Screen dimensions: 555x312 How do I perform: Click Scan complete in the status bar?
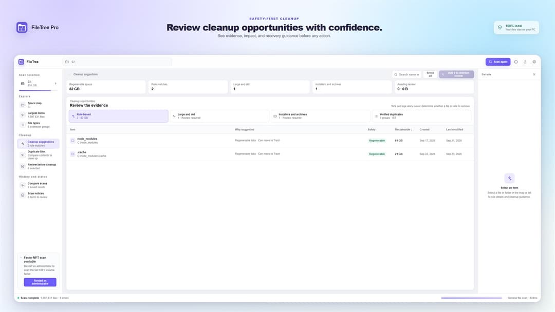click(30, 298)
